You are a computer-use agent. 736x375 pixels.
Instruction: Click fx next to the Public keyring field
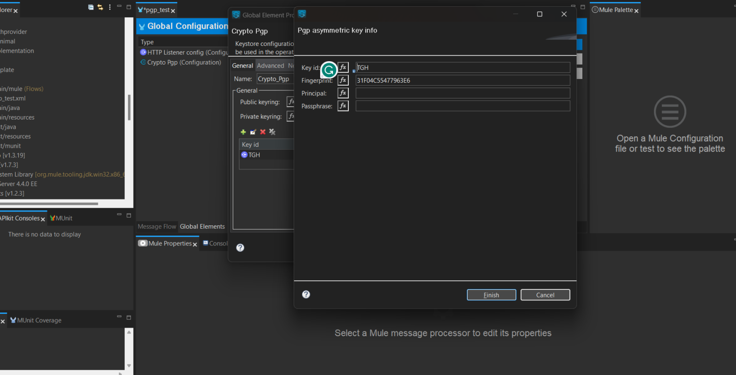tap(291, 101)
